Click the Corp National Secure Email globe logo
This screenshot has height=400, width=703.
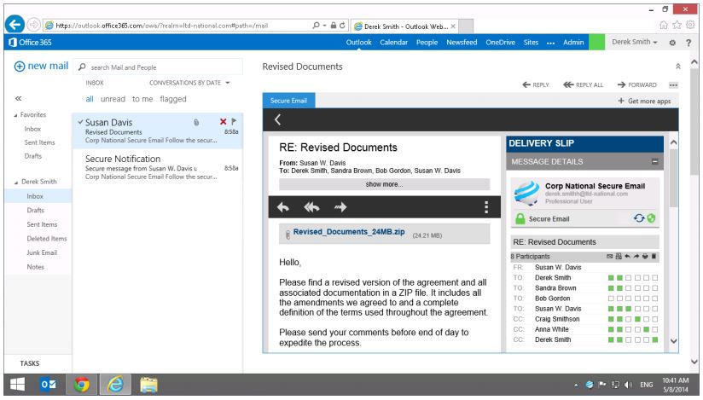pos(526,193)
